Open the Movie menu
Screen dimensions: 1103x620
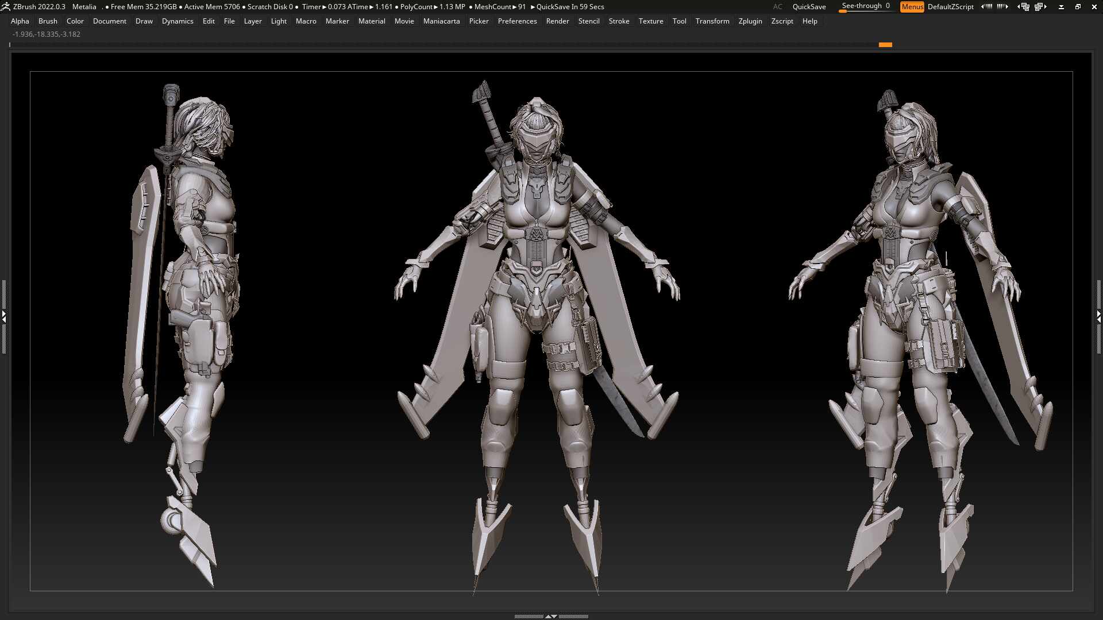pos(404,21)
